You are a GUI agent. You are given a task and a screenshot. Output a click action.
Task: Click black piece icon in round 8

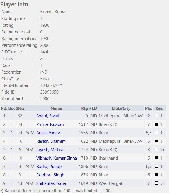157,175
